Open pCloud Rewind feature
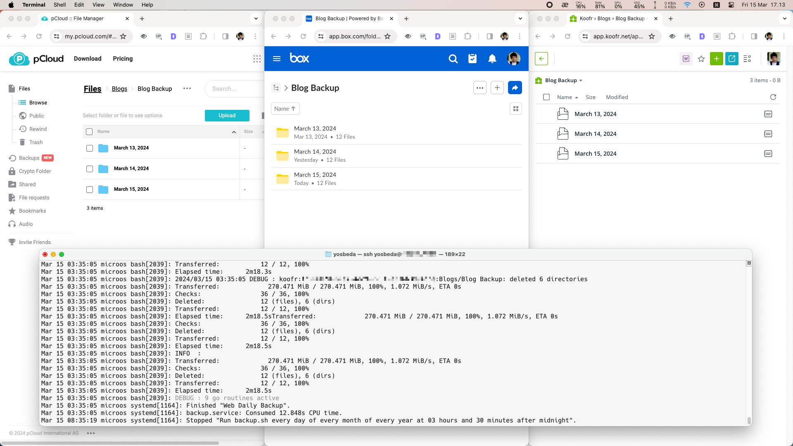Screen dimensions: 793x446 pyautogui.click(x=38, y=129)
